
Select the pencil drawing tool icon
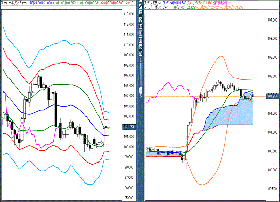click(x=141, y=6)
